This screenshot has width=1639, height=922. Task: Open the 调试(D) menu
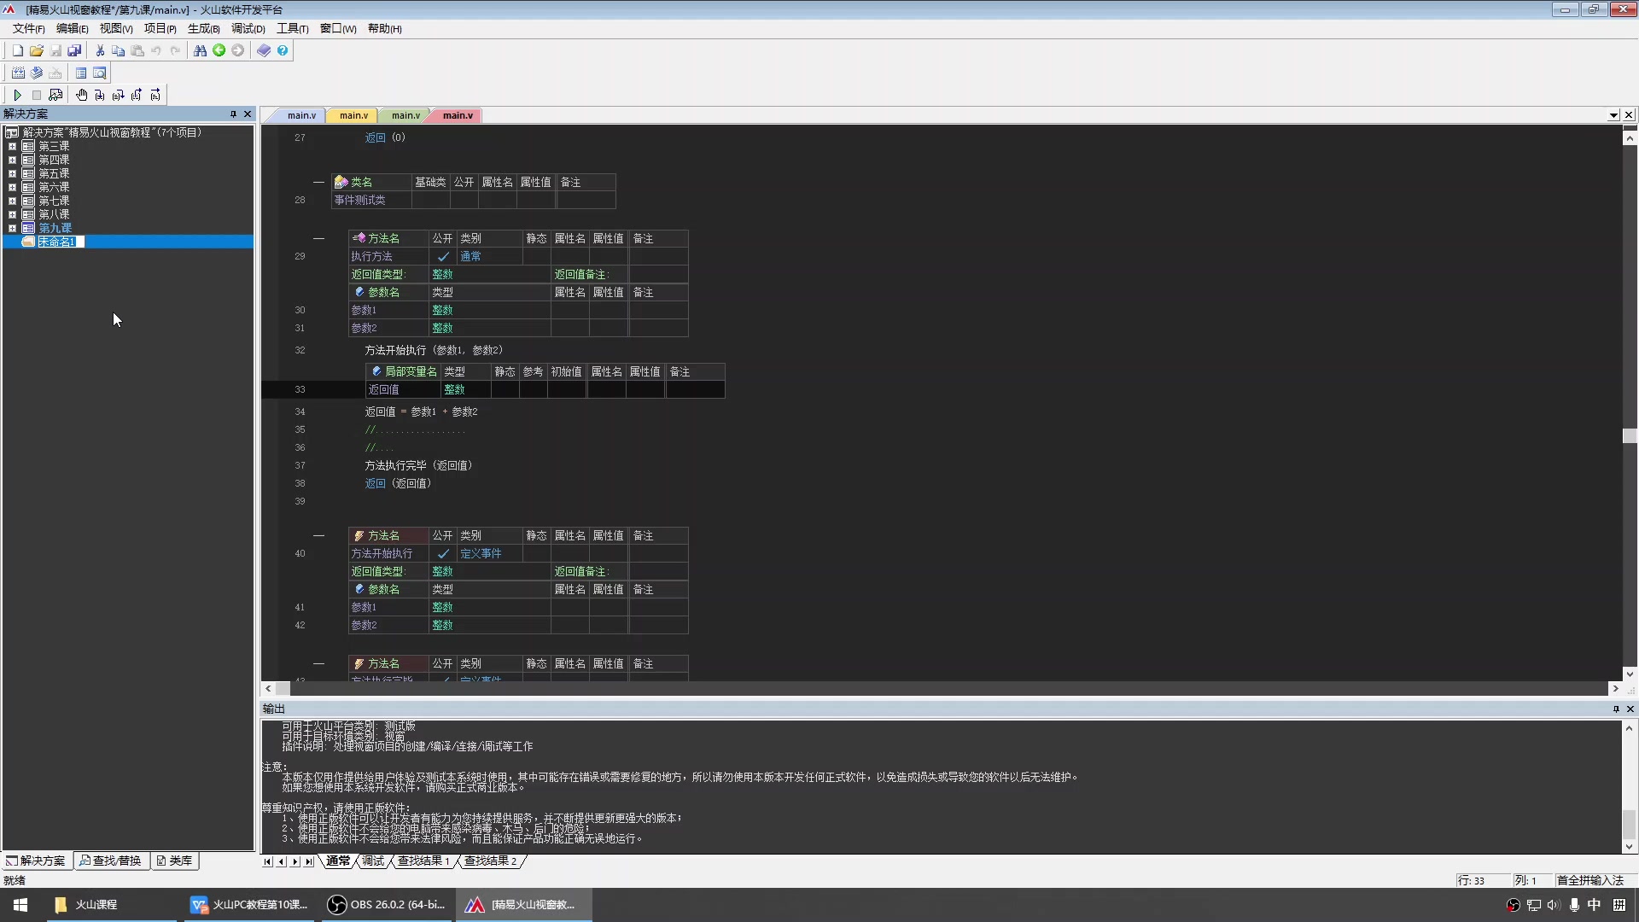tap(248, 28)
